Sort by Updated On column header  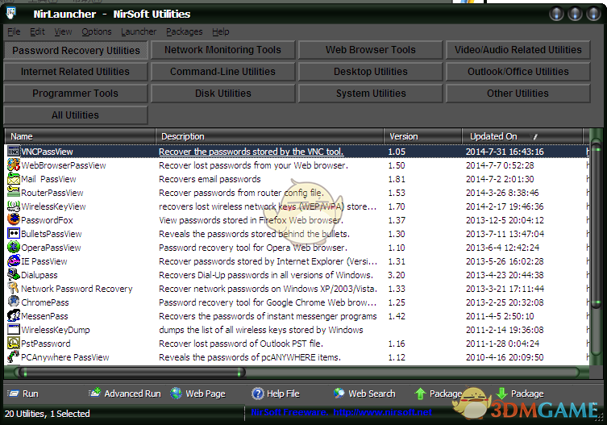522,136
